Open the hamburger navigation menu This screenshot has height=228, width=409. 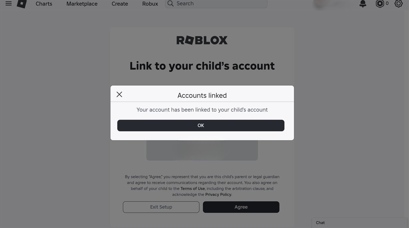[8, 4]
